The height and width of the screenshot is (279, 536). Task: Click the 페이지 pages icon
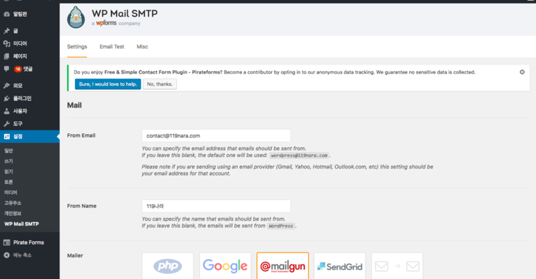(x=6, y=56)
